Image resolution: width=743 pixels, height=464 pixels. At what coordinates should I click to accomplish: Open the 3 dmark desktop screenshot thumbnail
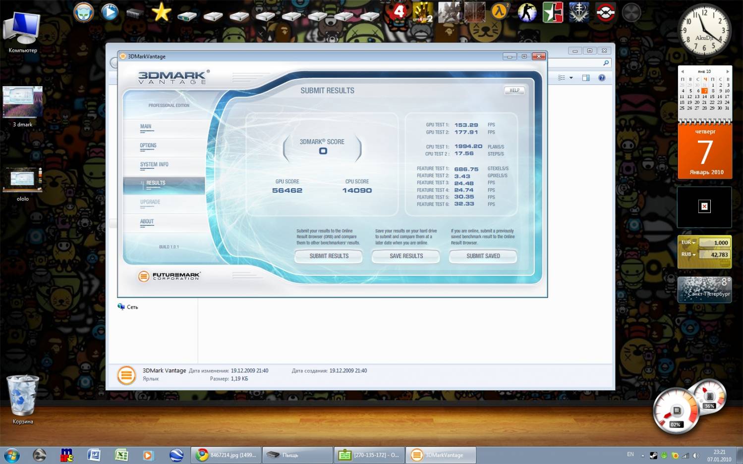(23, 103)
